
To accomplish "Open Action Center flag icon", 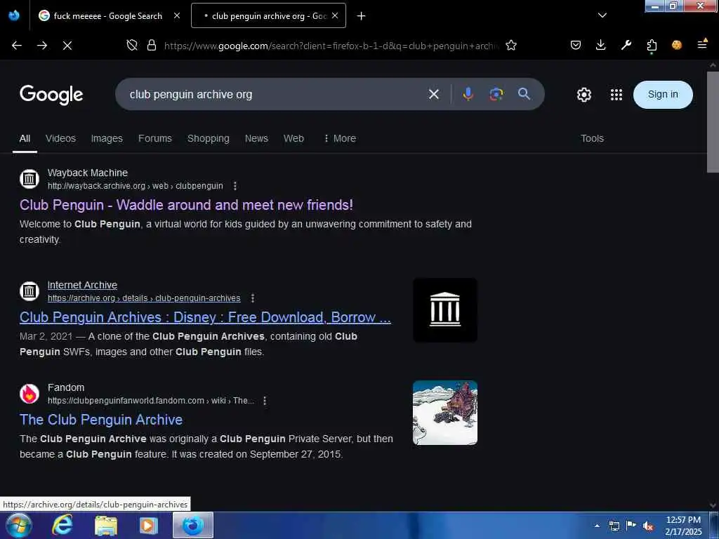I will pyautogui.click(x=631, y=526).
